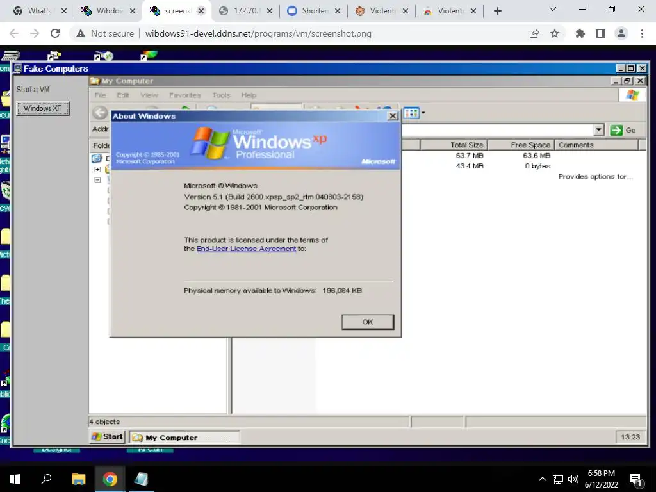The image size is (656, 492).
Task: Click the Back arrow in My Computer toolbar
Action: click(x=99, y=113)
